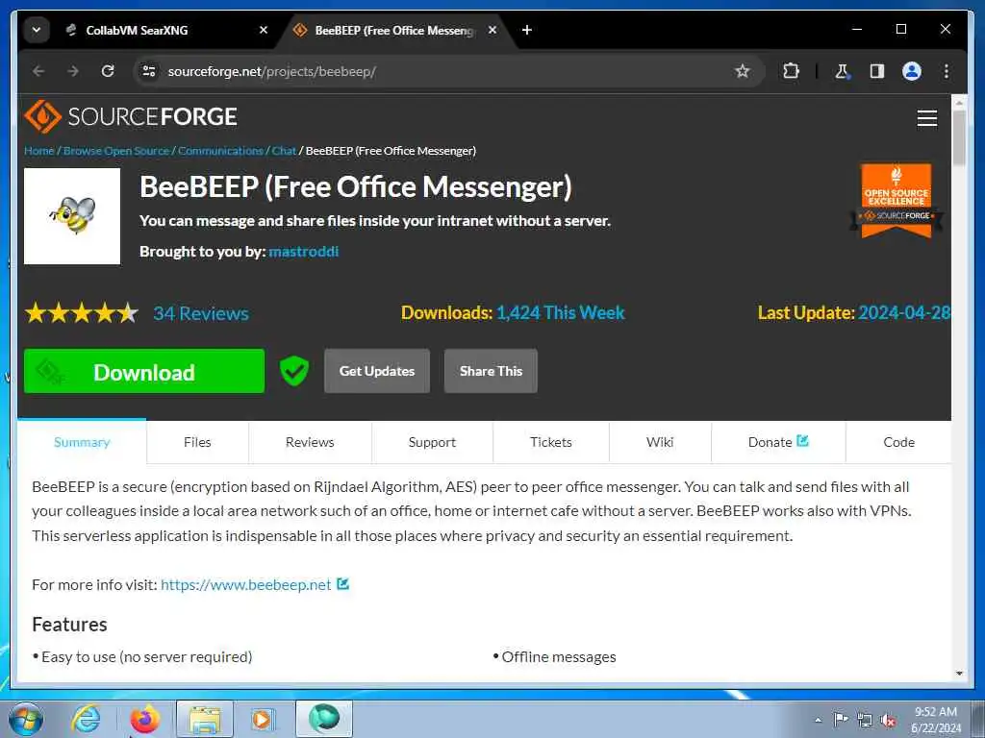Switch to the CollabVM SearXNG tab
The width and height of the screenshot is (985, 738).
137,30
